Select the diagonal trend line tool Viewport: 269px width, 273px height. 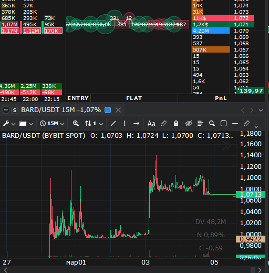113,124
